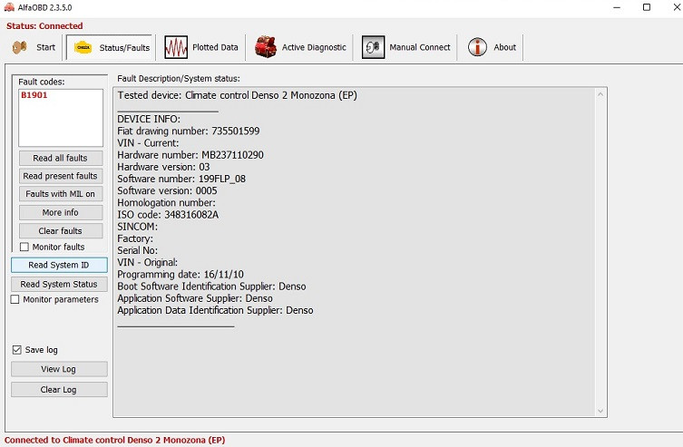Screen dimensions: 683x447
Task: Click the Clear Log button
Action: point(58,390)
